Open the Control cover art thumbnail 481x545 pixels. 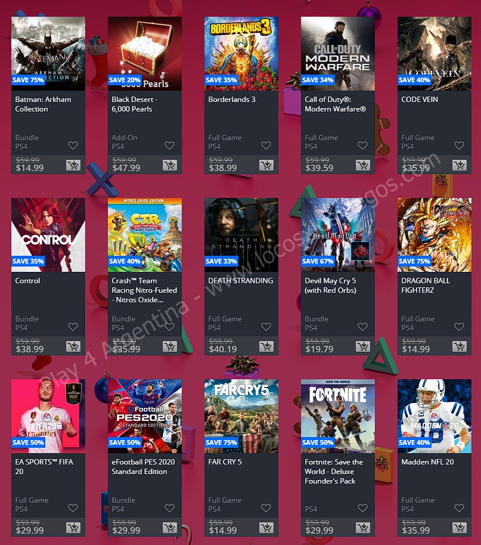click(x=48, y=235)
